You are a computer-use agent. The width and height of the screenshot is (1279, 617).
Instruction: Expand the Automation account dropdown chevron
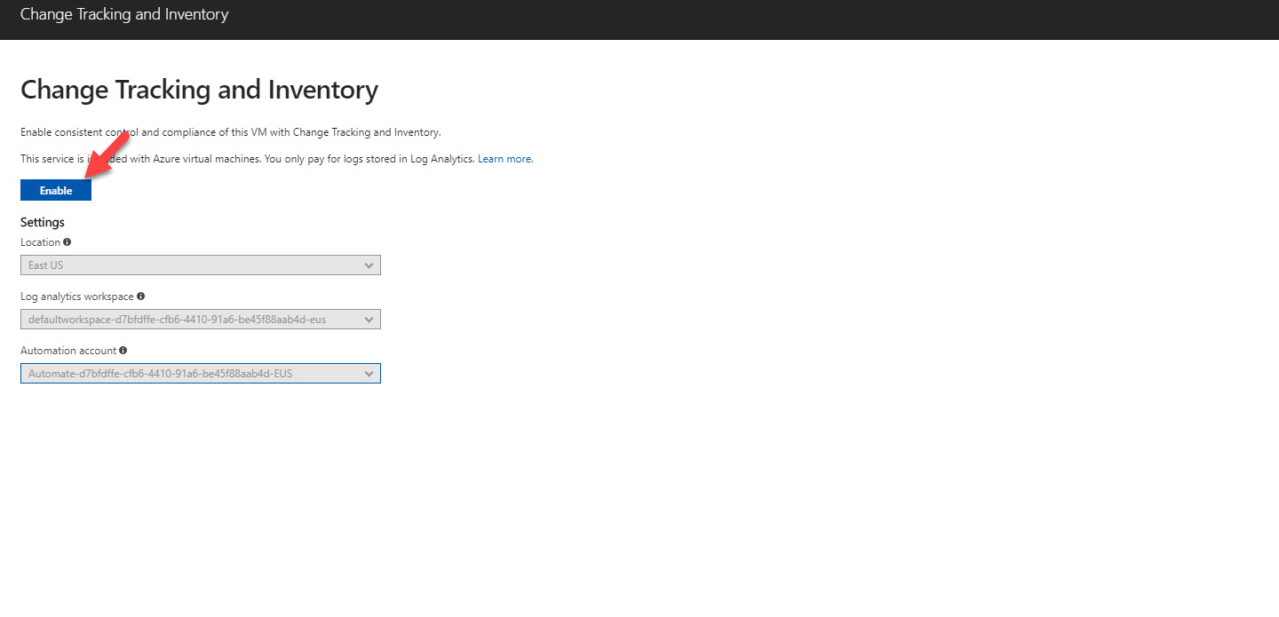coord(369,374)
